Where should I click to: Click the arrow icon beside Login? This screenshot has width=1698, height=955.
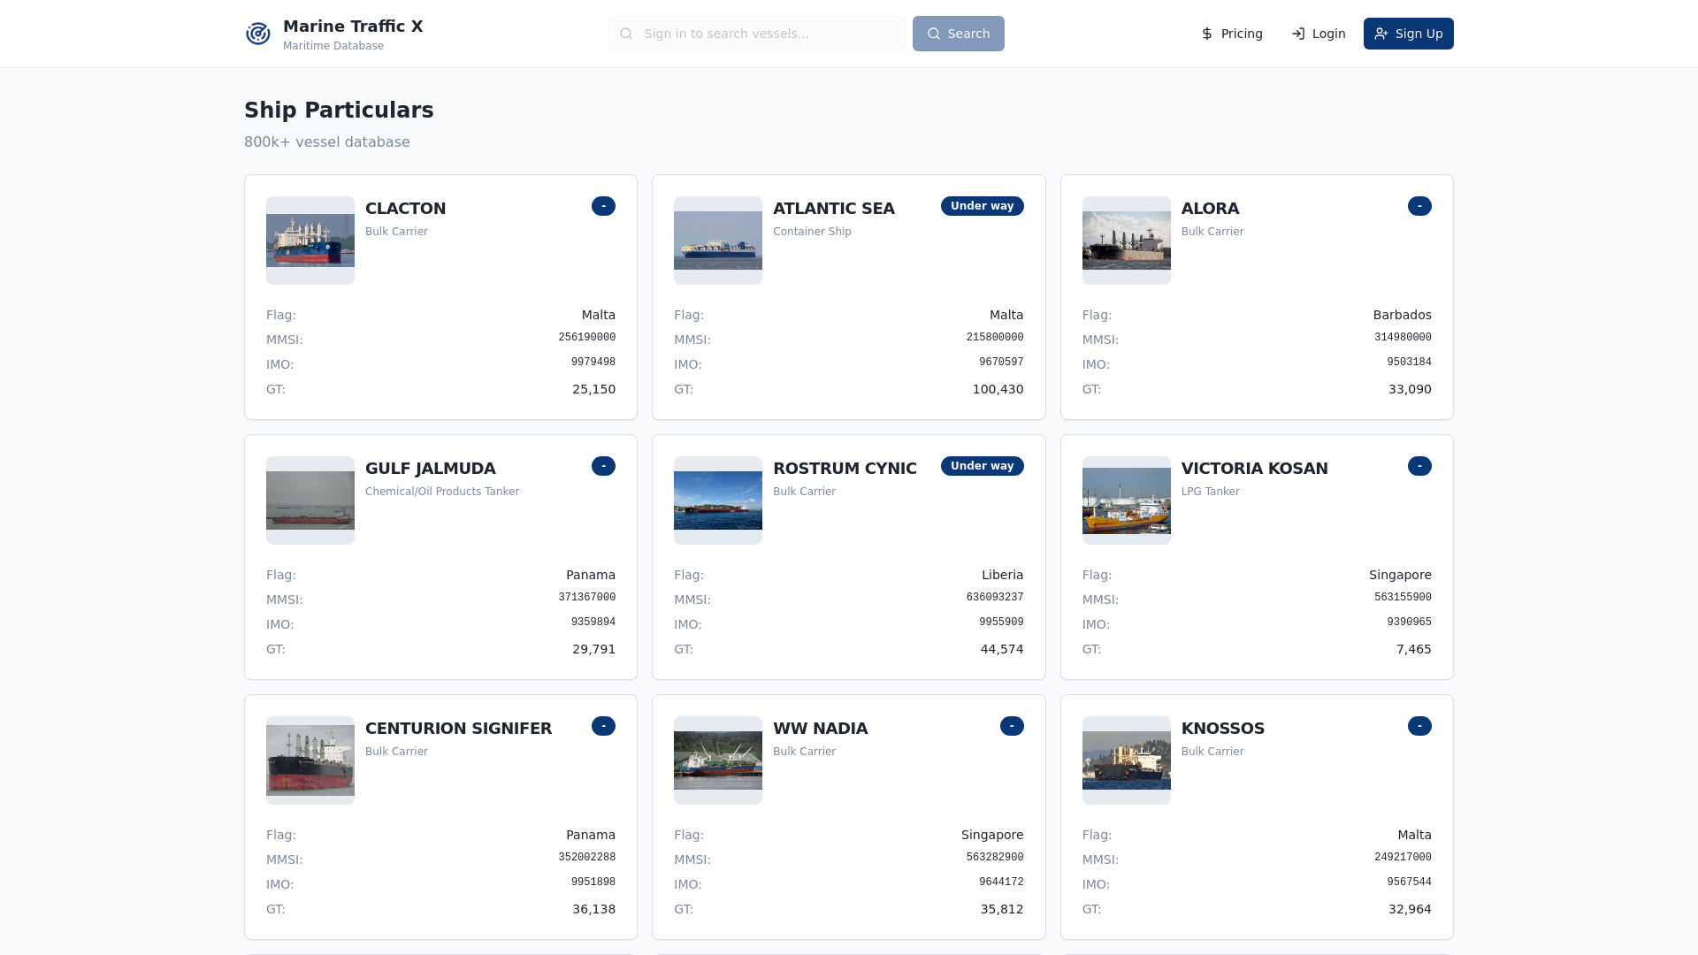(x=1297, y=34)
